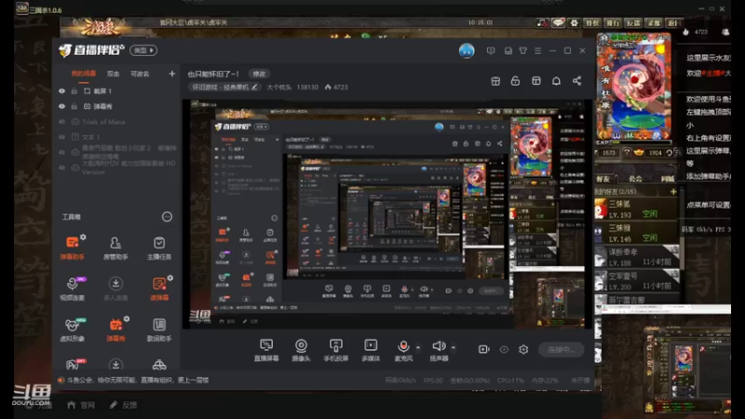
Task: Open streaming settings gear in the bottom bar
Action: click(x=523, y=349)
